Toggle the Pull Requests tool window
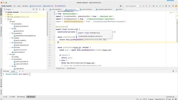 tap(1, 31)
